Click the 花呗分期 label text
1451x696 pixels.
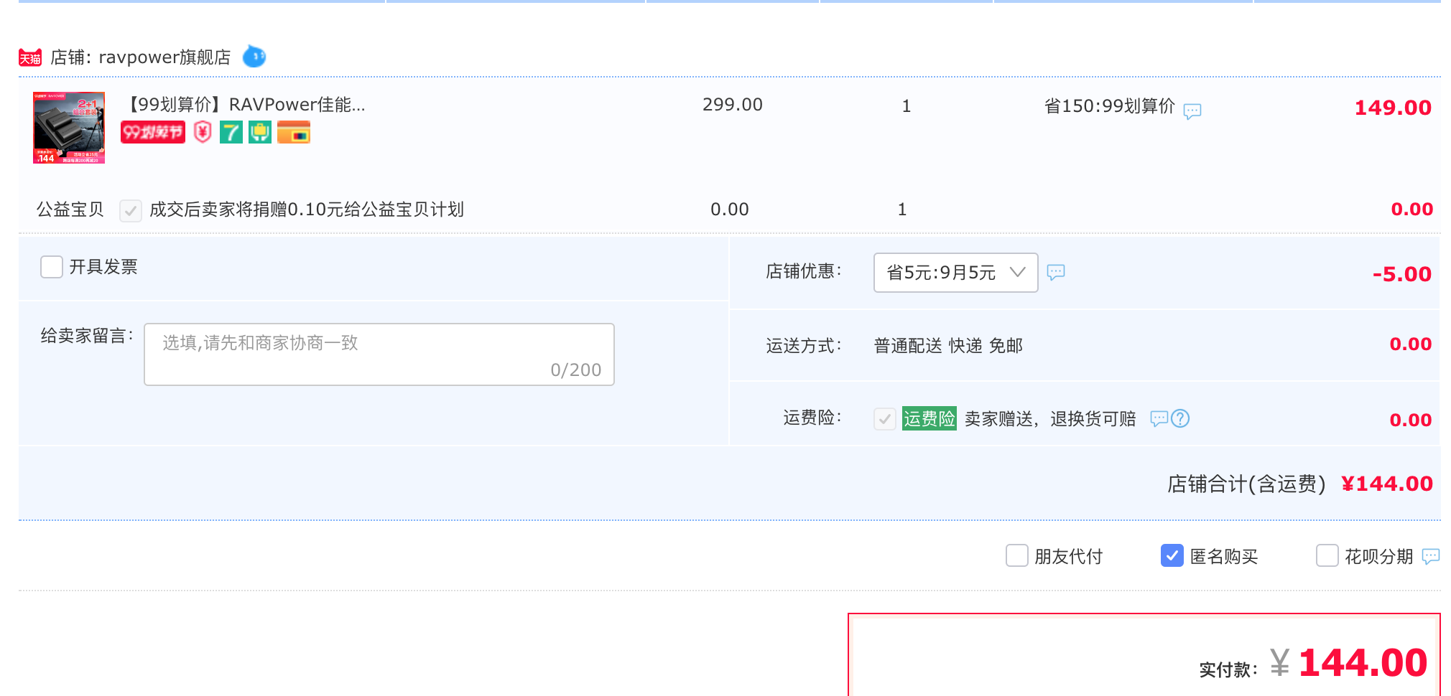(1379, 556)
